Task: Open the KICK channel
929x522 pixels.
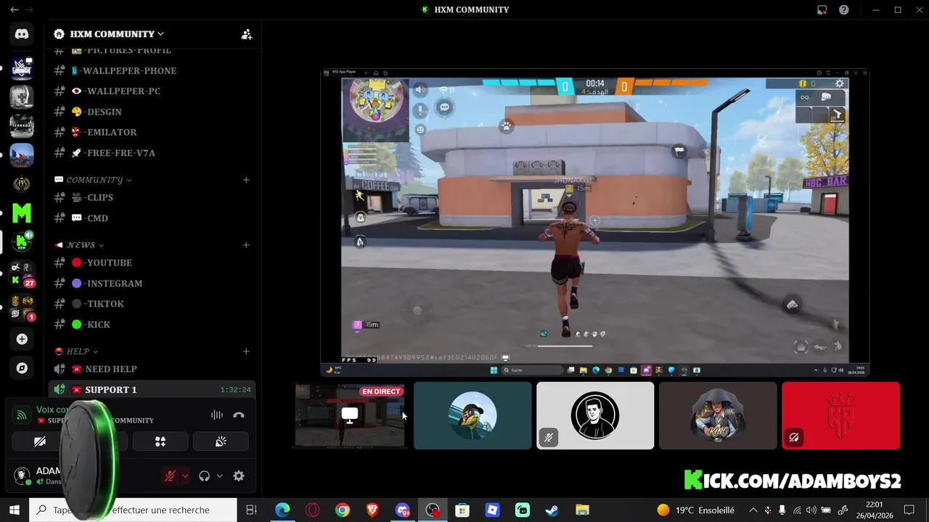Action: pyautogui.click(x=152, y=325)
